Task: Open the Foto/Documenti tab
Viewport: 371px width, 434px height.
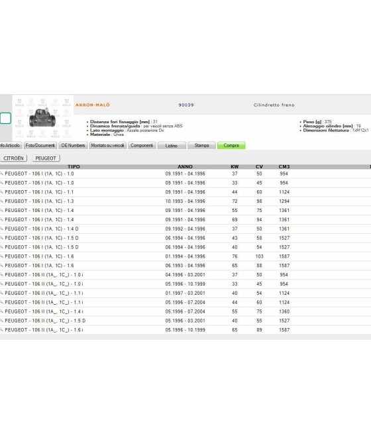Action: (40, 145)
